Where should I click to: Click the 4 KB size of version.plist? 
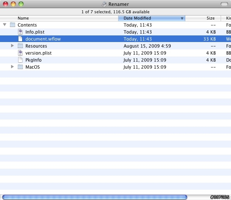(211, 53)
